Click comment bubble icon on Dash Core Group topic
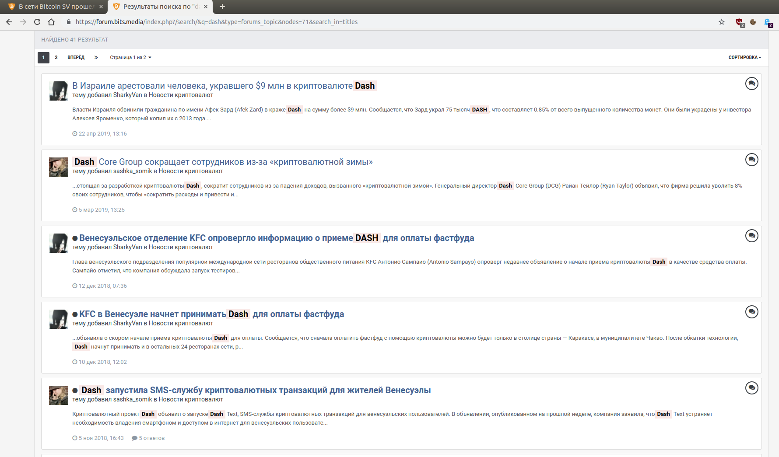 click(x=751, y=160)
